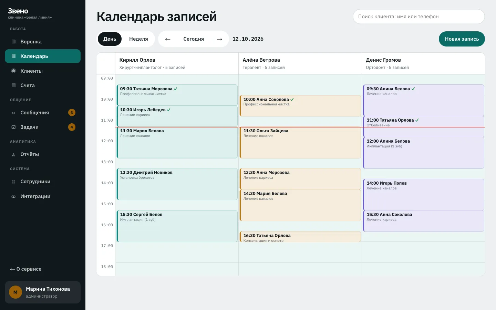Viewport: 496px width, 310px height.
Task: Go to previous day with left arrow
Action: pyautogui.click(x=168, y=39)
